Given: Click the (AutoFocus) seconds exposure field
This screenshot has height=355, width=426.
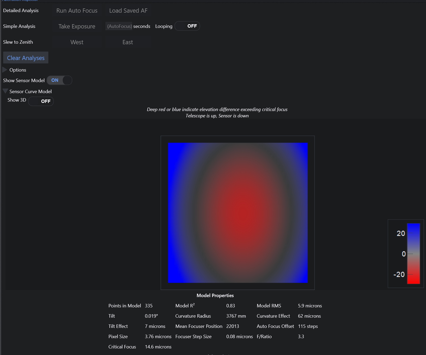Looking at the screenshot, I should 119,26.
